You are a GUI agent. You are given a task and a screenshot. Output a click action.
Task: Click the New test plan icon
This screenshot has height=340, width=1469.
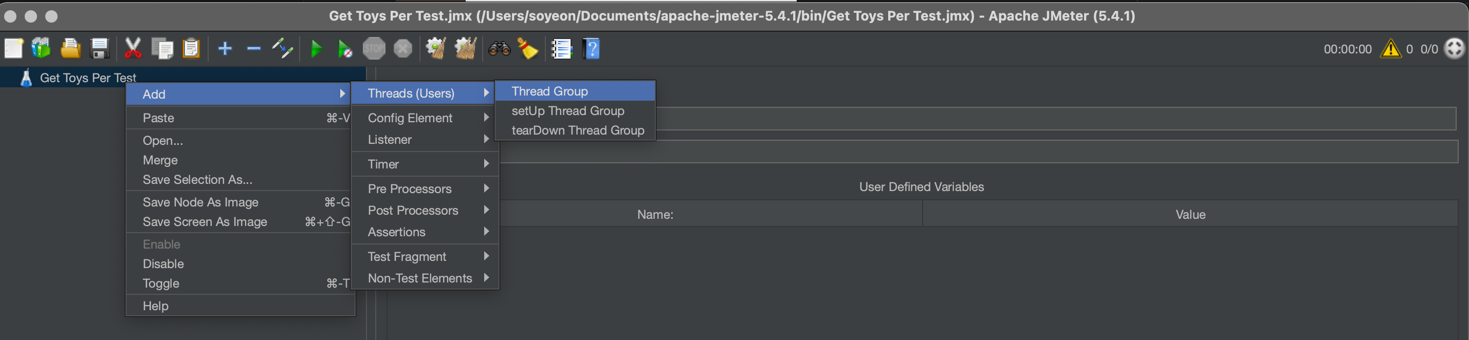pos(14,48)
